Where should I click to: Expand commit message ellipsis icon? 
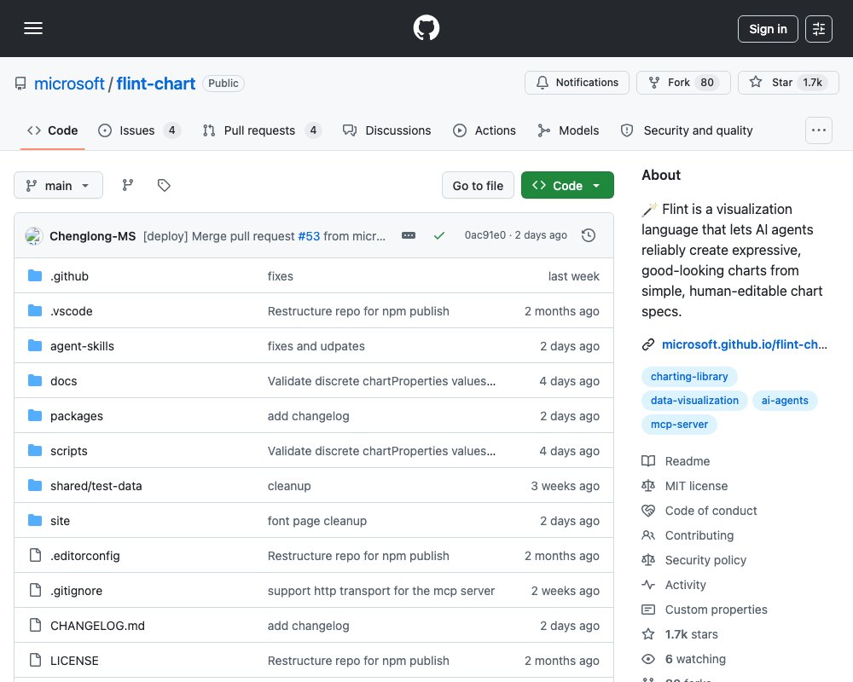pyautogui.click(x=409, y=235)
